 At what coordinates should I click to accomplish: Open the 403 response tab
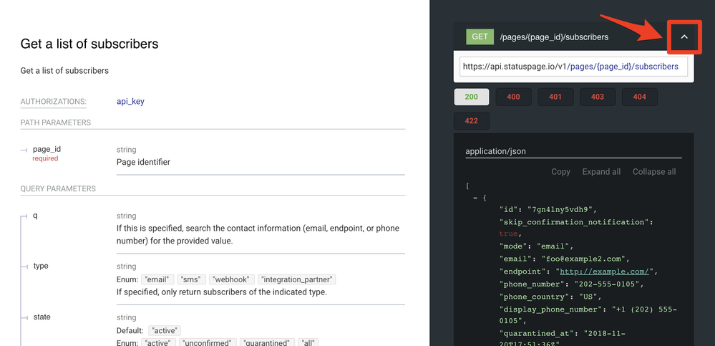coord(597,97)
